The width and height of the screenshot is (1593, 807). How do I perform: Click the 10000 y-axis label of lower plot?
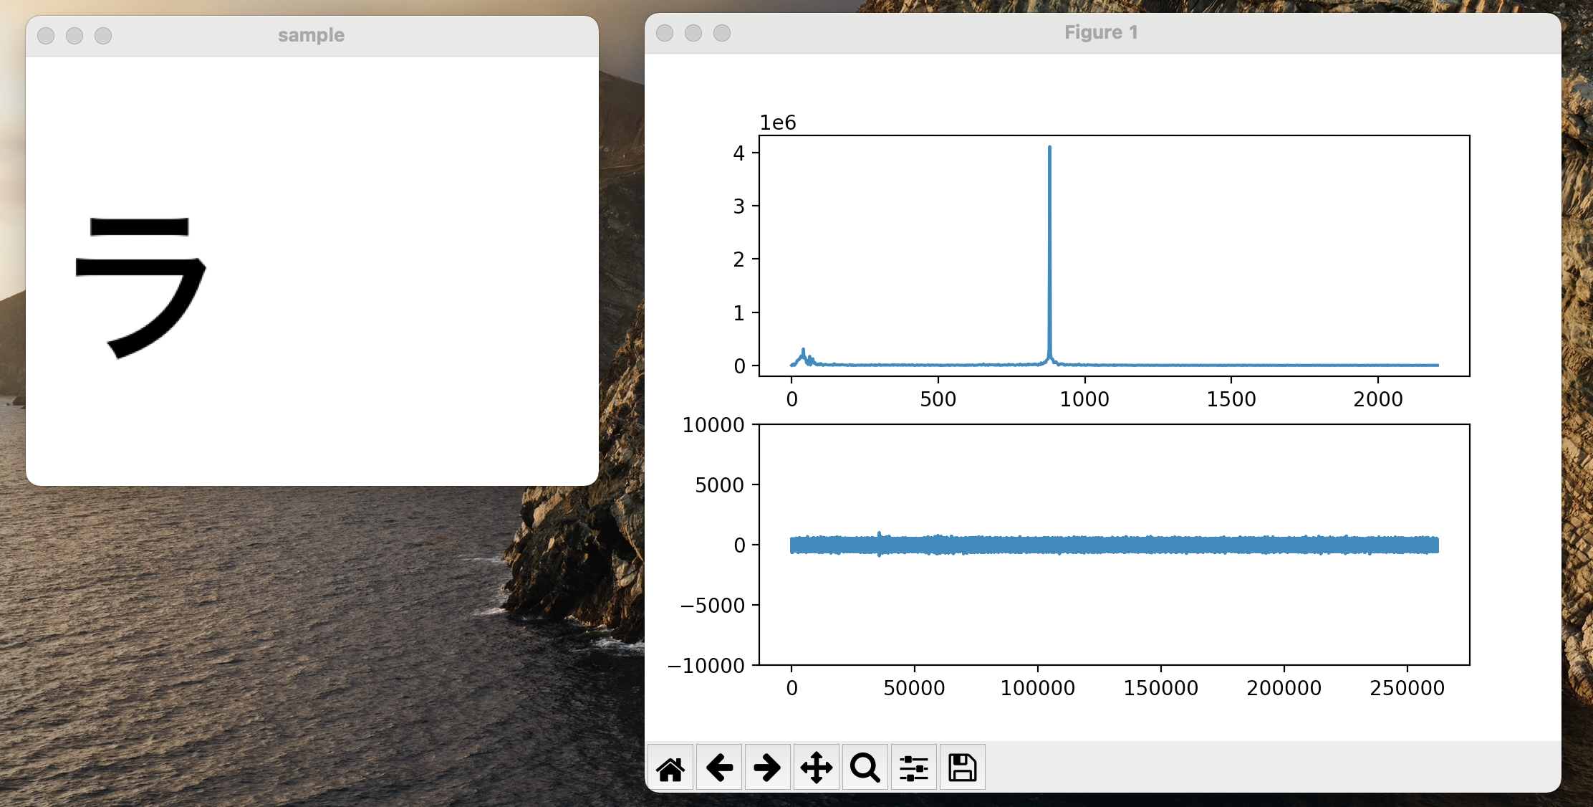713,425
